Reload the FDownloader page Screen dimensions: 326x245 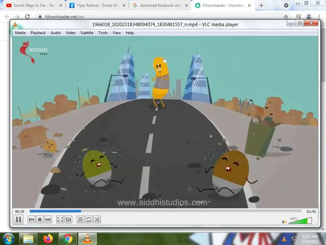(x=27, y=17)
